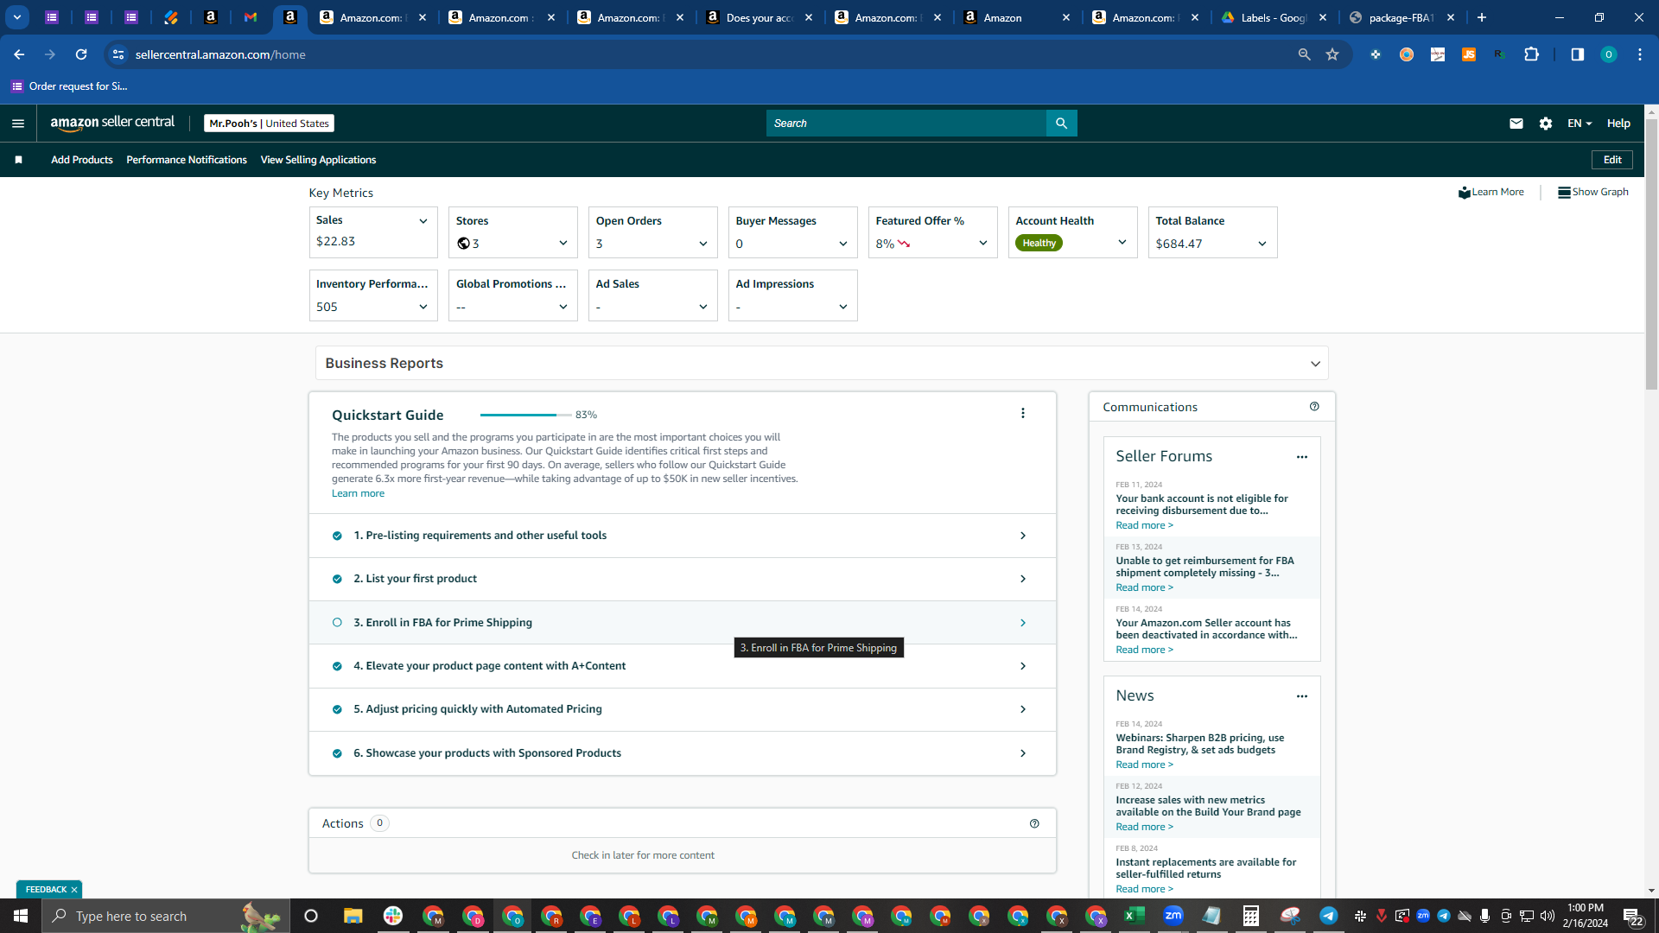Open the browser extensions puzzle icon

1531,54
